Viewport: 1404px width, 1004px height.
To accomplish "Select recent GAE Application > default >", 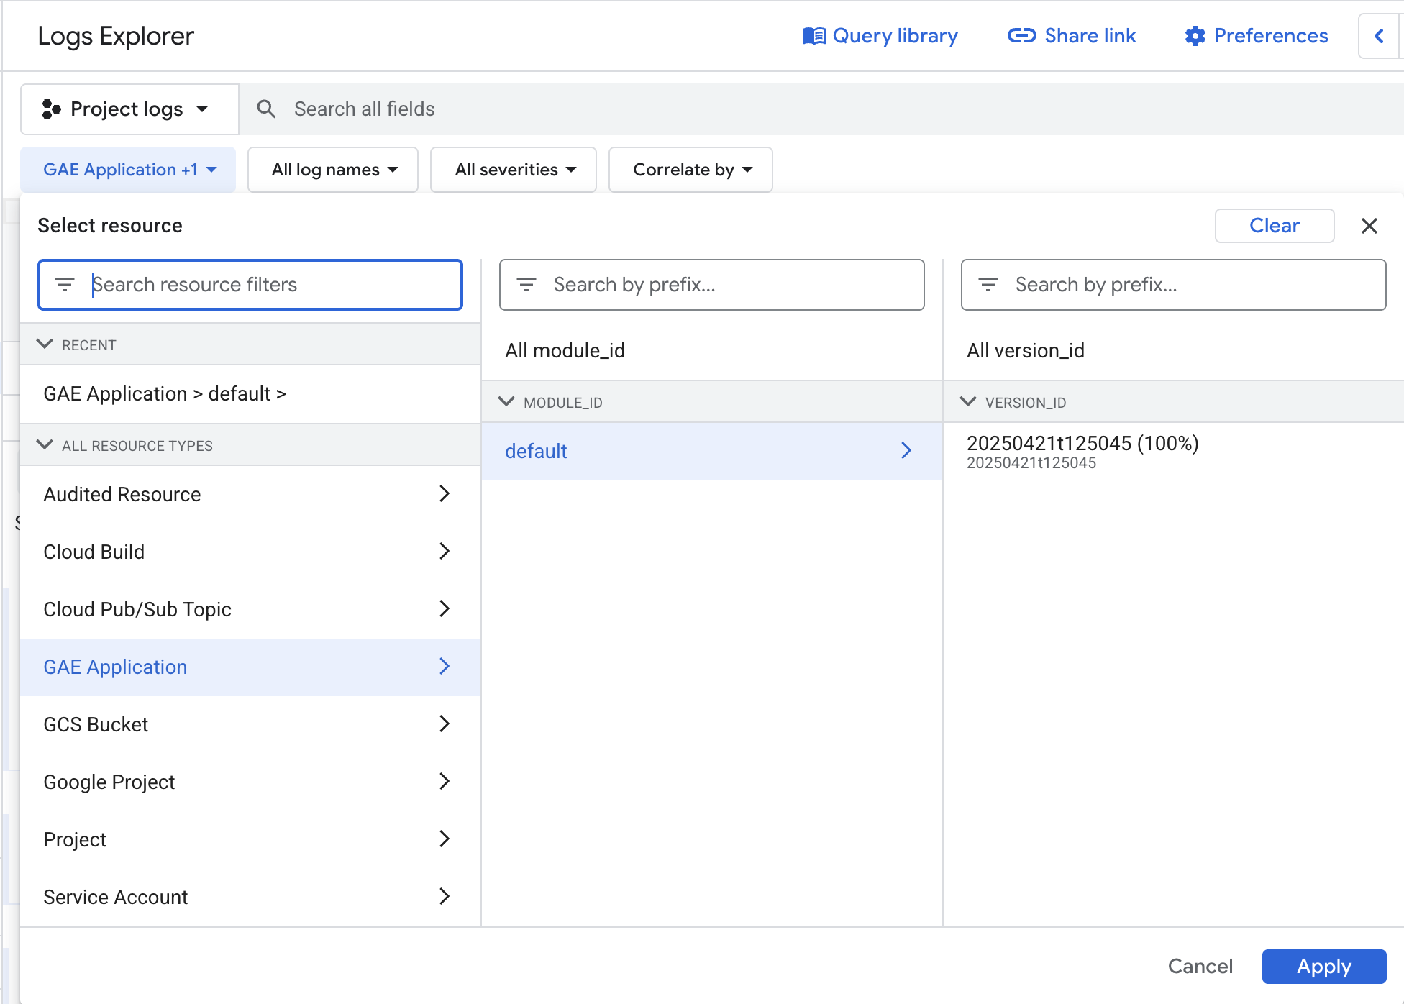I will (x=250, y=394).
